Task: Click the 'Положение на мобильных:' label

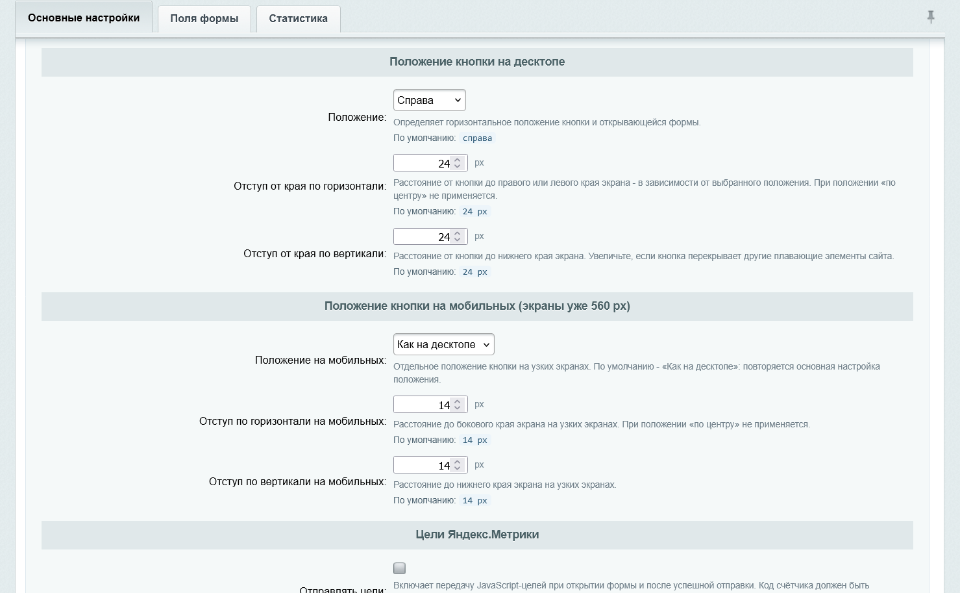Action: pyautogui.click(x=321, y=360)
